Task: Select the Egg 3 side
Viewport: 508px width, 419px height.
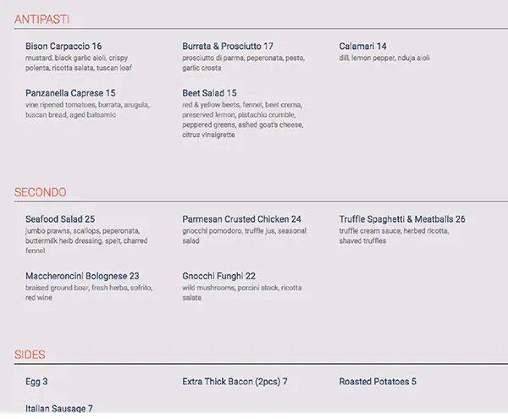Action: 36,382
